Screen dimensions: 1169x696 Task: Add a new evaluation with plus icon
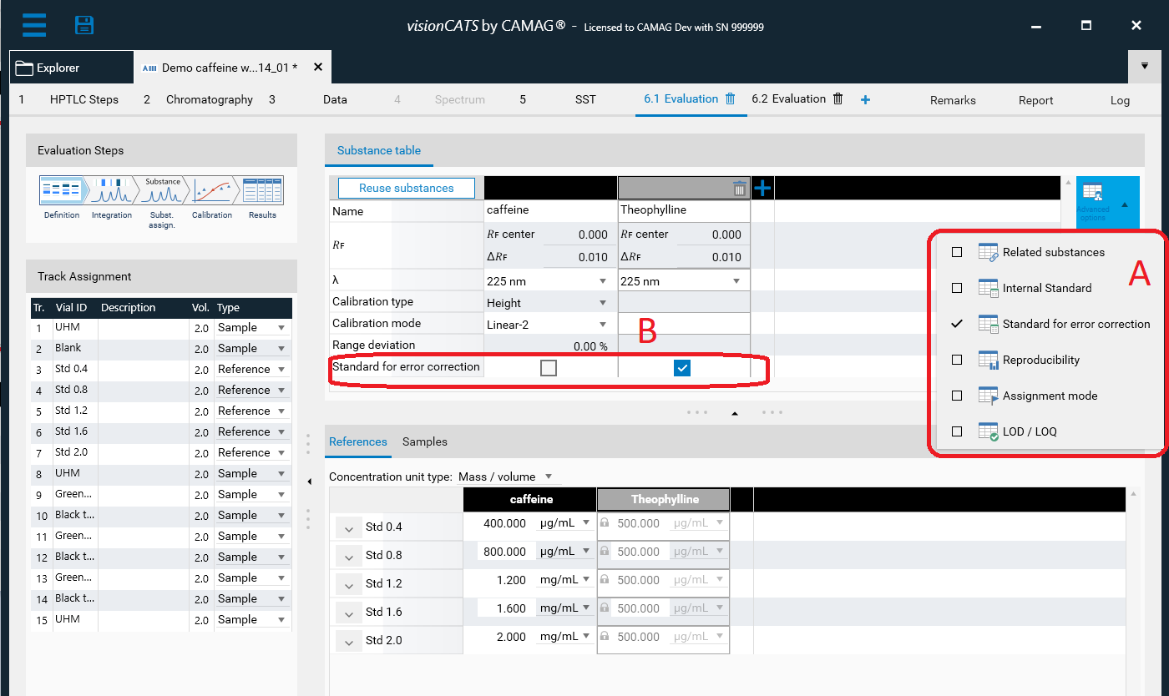pyautogui.click(x=865, y=99)
